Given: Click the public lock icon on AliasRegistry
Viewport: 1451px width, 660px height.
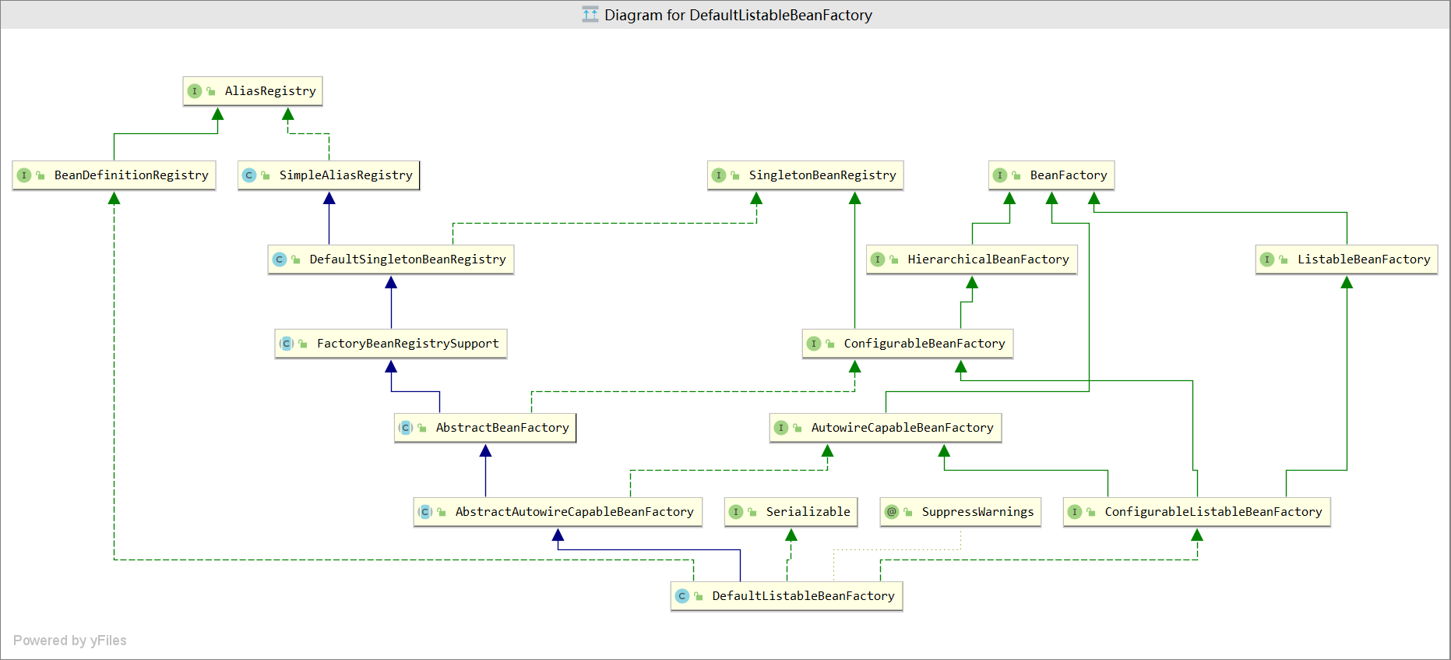Looking at the screenshot, I should point(211,91).
